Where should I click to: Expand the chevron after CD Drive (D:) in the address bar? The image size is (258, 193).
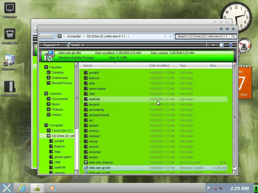point(128,36)
